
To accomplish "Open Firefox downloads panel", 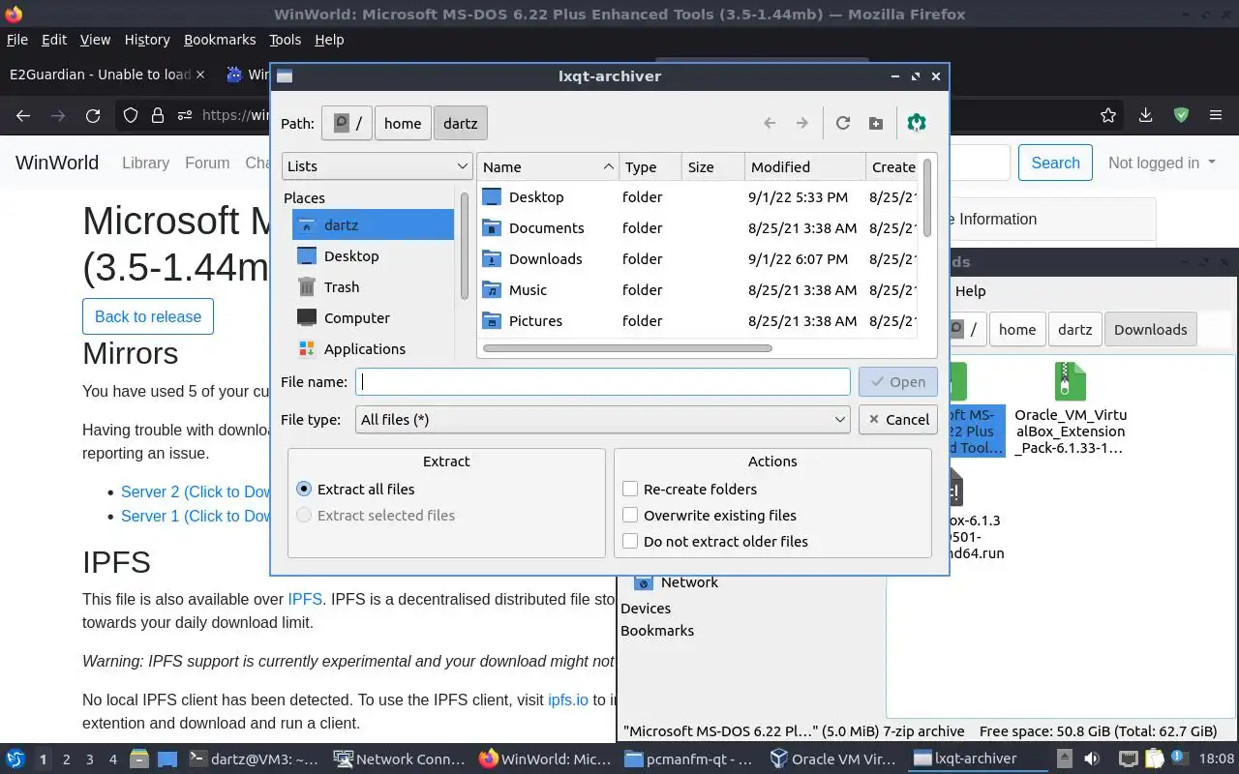I will tap(1145, 115).
